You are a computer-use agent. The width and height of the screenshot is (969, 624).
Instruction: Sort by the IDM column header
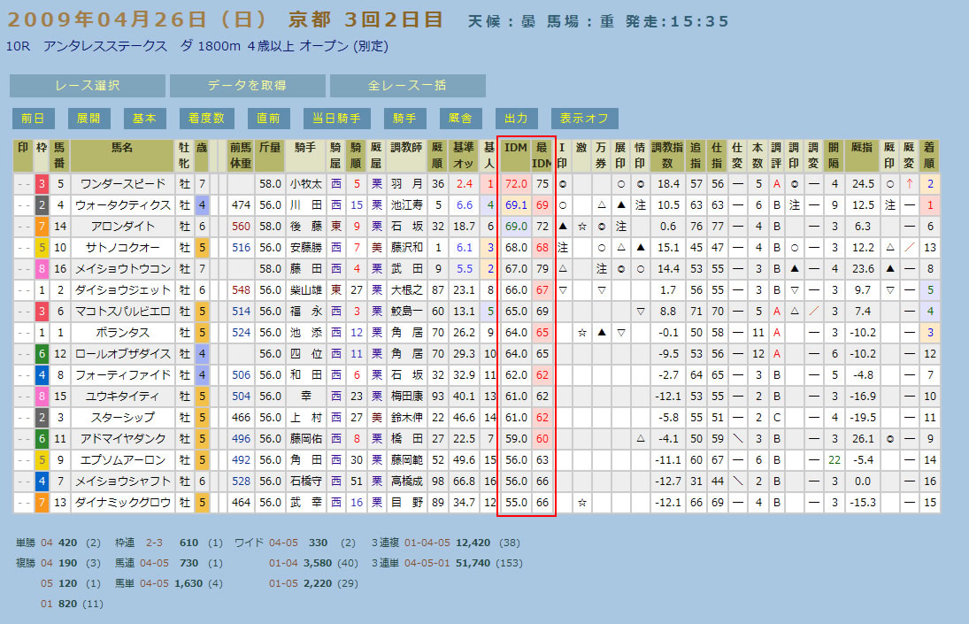pyautogui.click(x=515, y=155)
